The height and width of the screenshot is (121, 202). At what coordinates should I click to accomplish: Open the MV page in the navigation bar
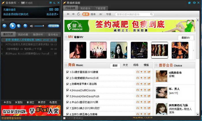(x=101, y=14)
